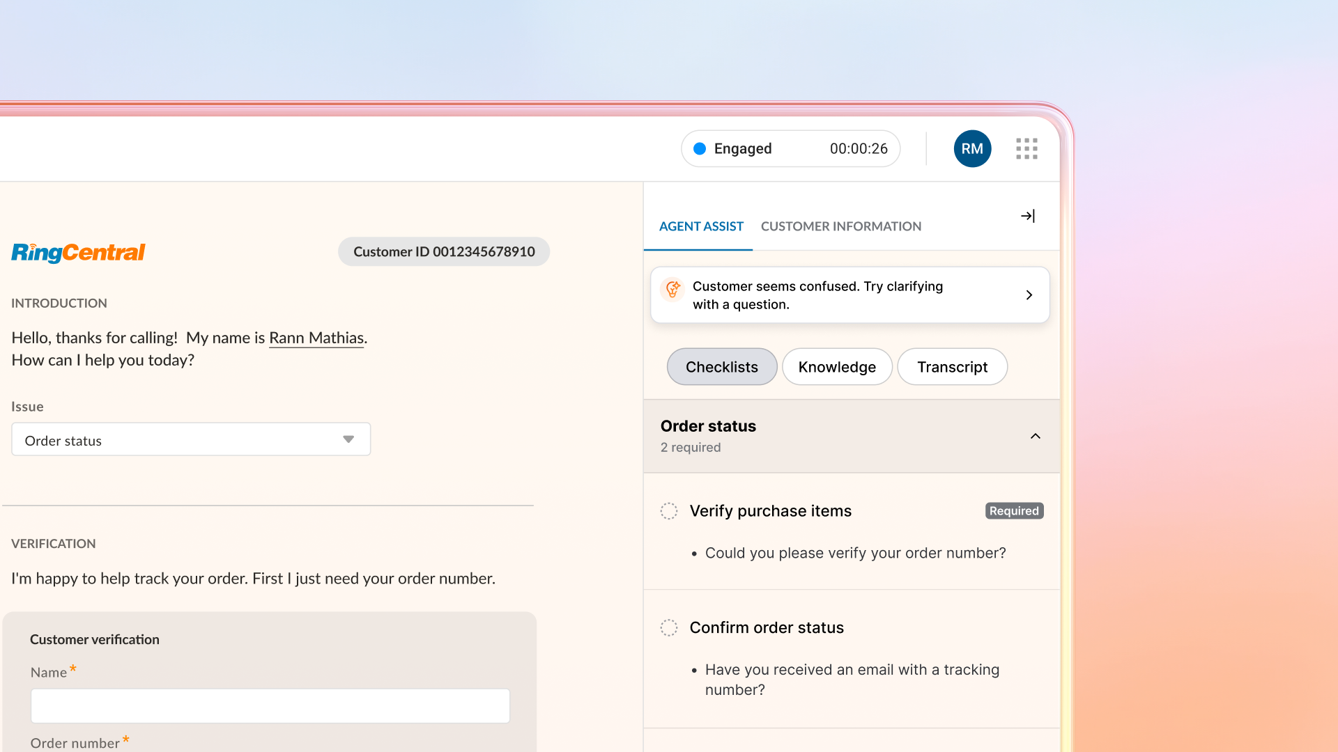This screenshot has height=752, width=1338.
Task: Select the Checklists pill
Action: (x=722, y=367)
